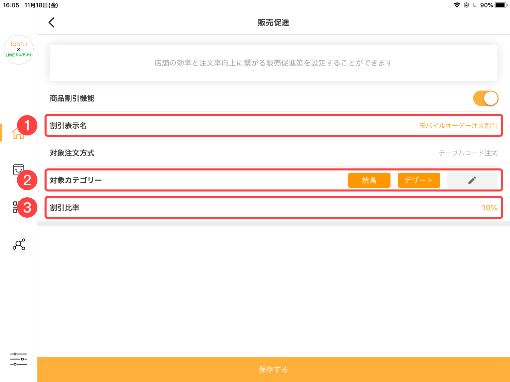Go back with the left chevron arrow
Viewport: 510px width, 382px height.
[51, 22]
